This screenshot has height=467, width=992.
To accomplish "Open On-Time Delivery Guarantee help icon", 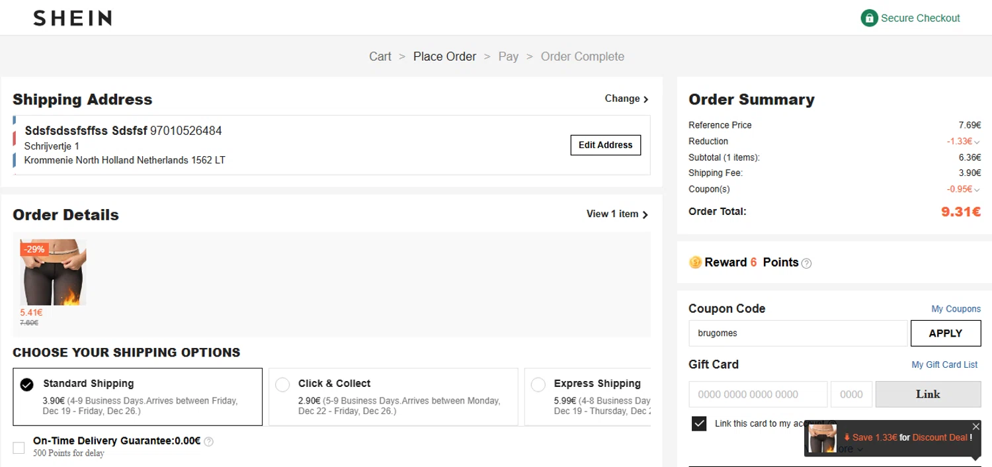I will 209,441.
